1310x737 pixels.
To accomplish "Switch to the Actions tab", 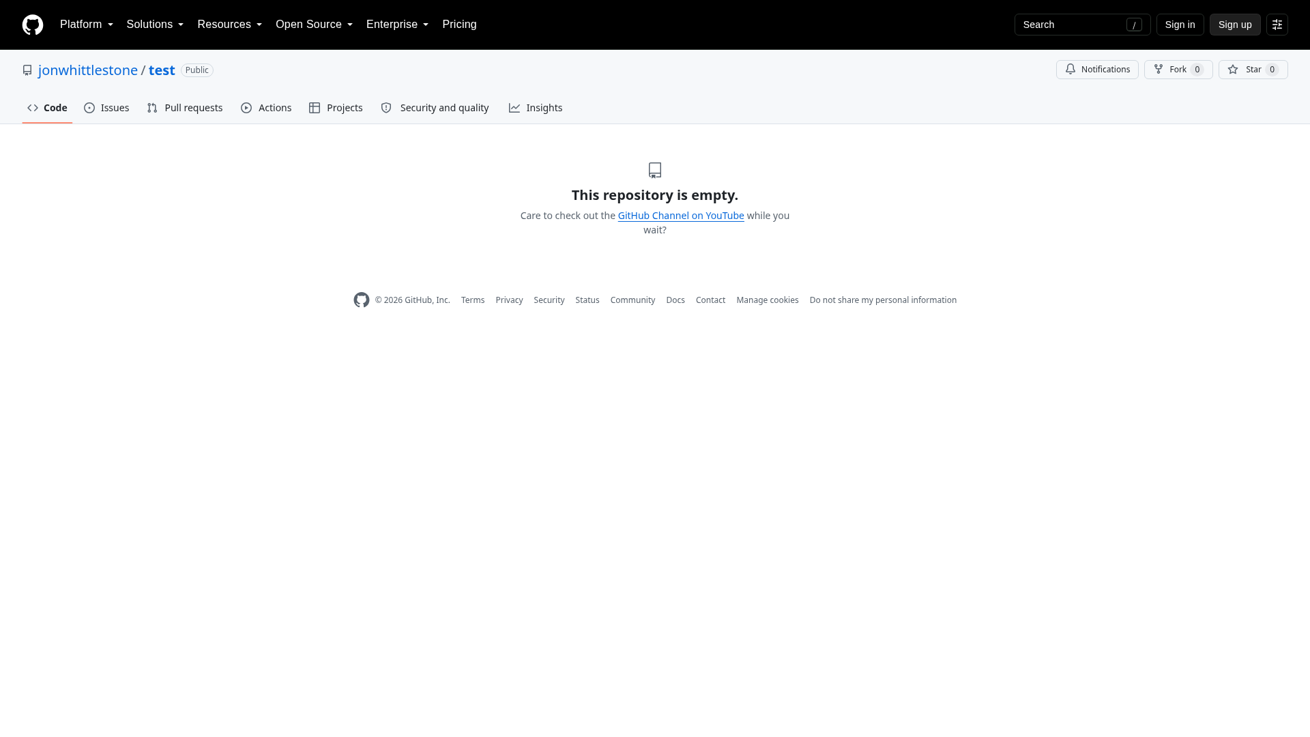I will click(266, 108).
